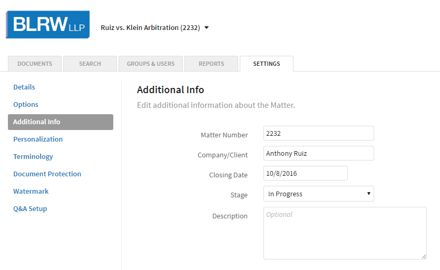Open Personalization settings
The width and height of the screenshot is (440, 270).
(38, 139)
